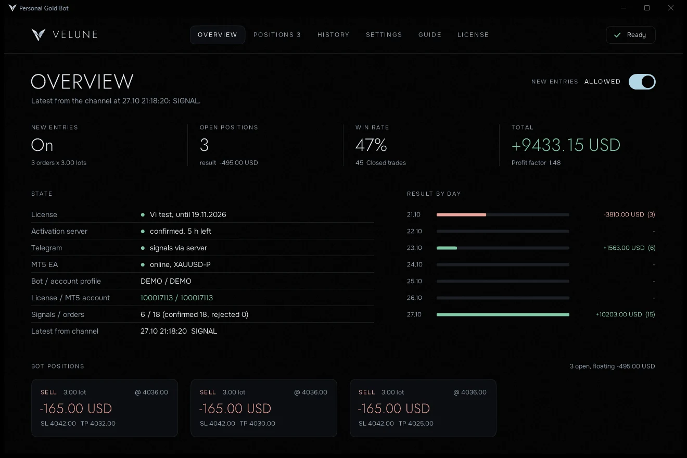
Task: View the Guide tab
Action: [430, 35]
